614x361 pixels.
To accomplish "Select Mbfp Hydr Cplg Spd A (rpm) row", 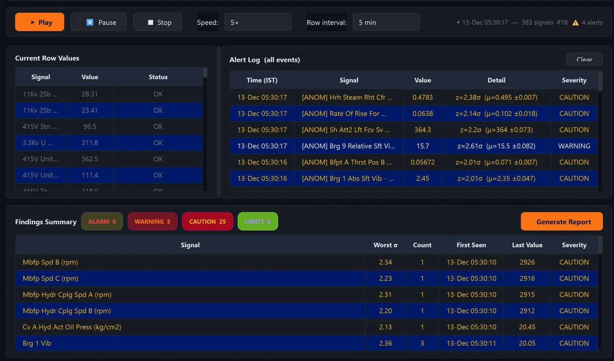I will click(x=306, y=294).
